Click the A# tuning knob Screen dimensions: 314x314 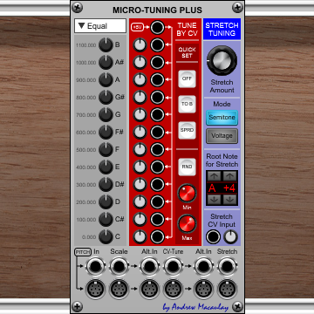click(x=106, y=63)
